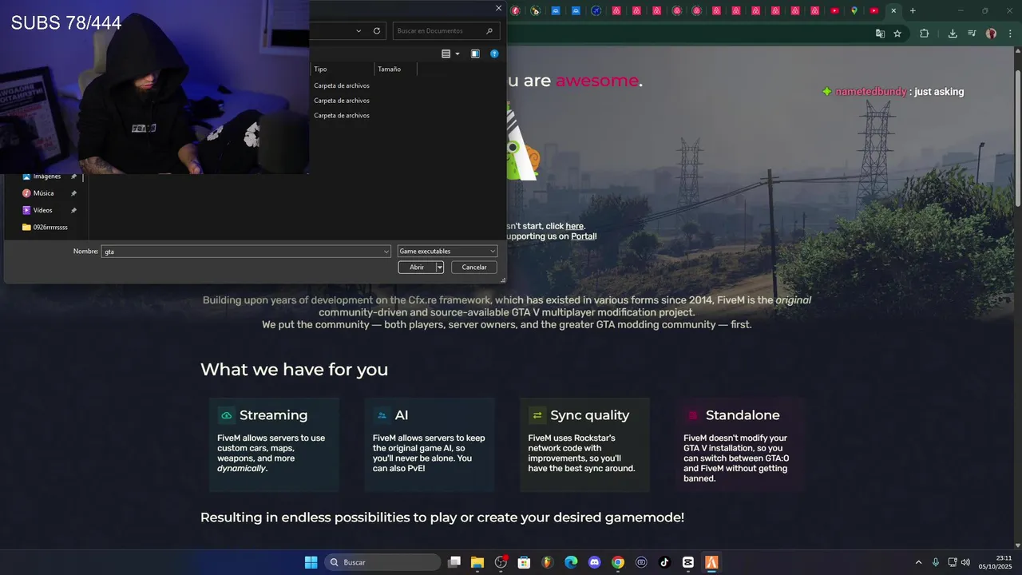Open the orange FiveM taskbar icon
The width and height of the screenshot is (1022, 575).
click(x=711, y=562)
